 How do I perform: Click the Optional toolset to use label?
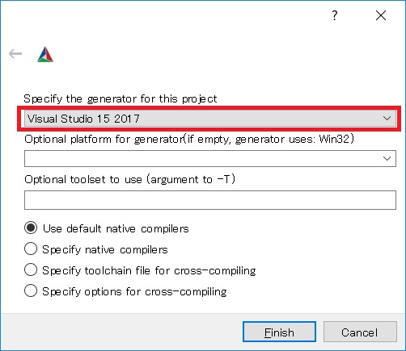(130, 179)
